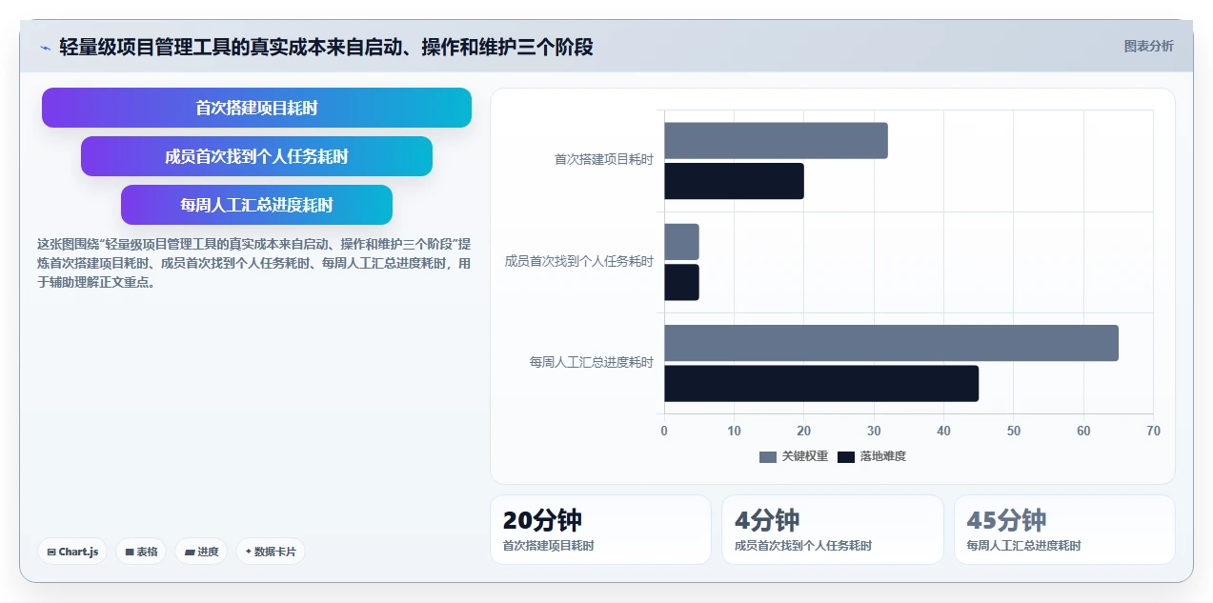Click the x-axis value 10
Image resolution: width=1213 pixels, height=603 pixels.
coord(734,431)
